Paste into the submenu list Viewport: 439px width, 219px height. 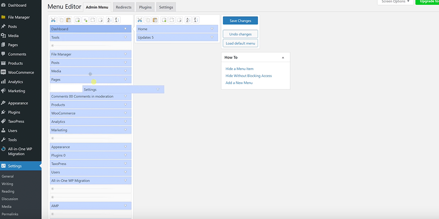(x=155, y=20)
